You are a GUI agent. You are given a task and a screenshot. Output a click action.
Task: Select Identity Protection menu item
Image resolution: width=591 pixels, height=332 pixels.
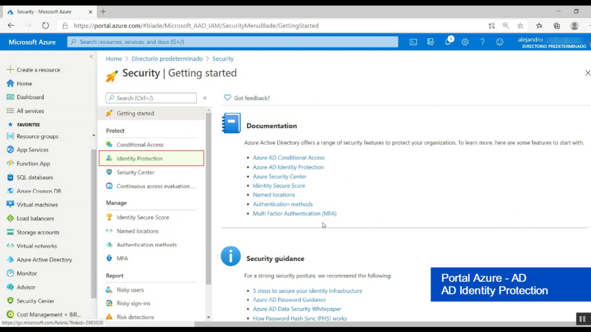pyautogui.click(x=151, y=159)
